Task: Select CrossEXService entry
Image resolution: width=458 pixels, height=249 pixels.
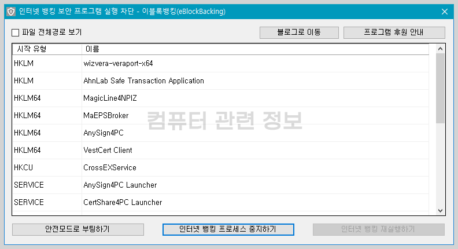Action: coord(220,168)
